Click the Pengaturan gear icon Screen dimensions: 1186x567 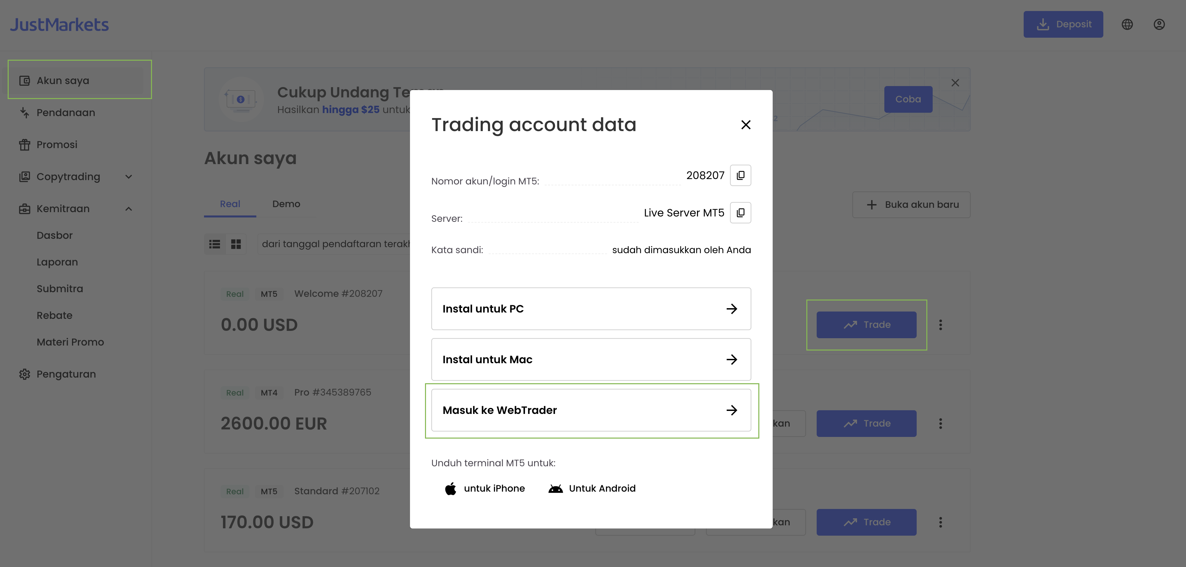(24, 374)
